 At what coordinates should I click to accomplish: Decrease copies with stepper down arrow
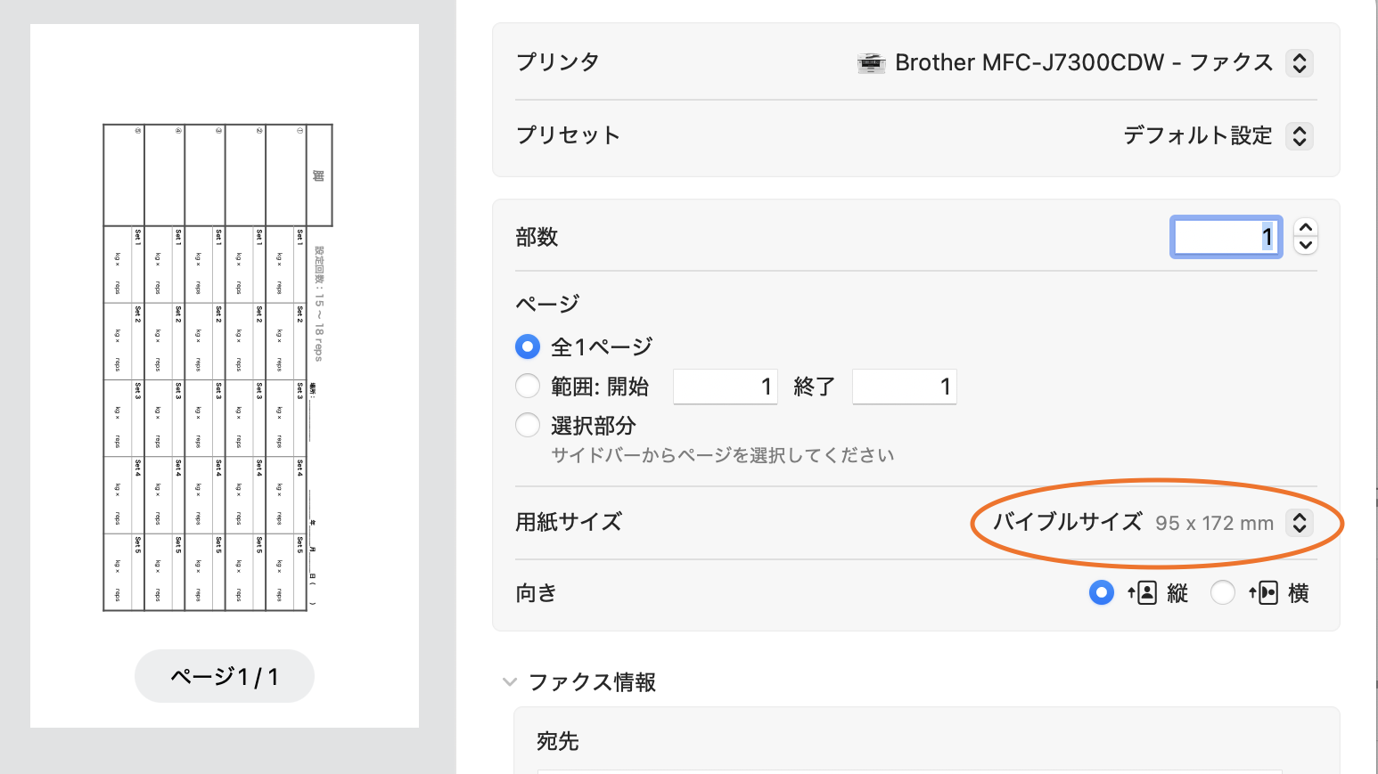pos(1306,246)
